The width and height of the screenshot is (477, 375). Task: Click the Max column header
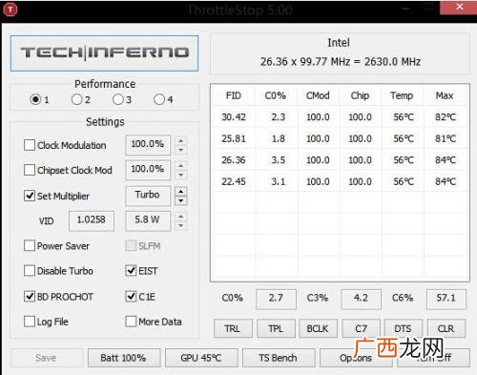[445, 95]
